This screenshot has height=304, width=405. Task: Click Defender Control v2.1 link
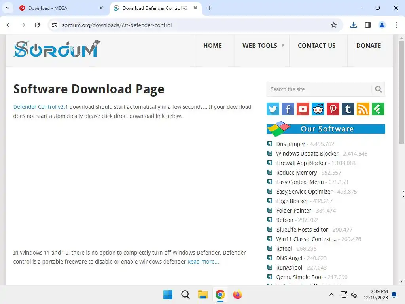tap(41, 107)
